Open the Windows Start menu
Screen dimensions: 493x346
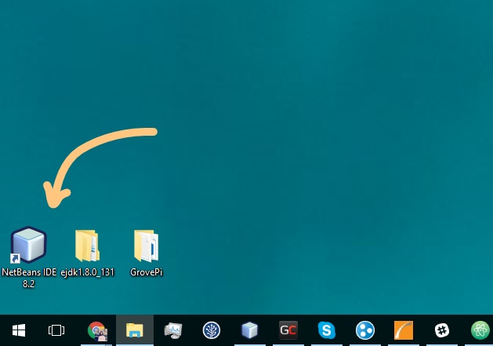[x=19, y=330]
